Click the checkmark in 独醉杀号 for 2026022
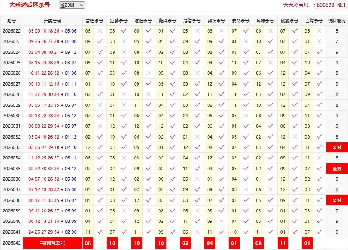Viewport: 348px width, 250px height. [124, 31]
